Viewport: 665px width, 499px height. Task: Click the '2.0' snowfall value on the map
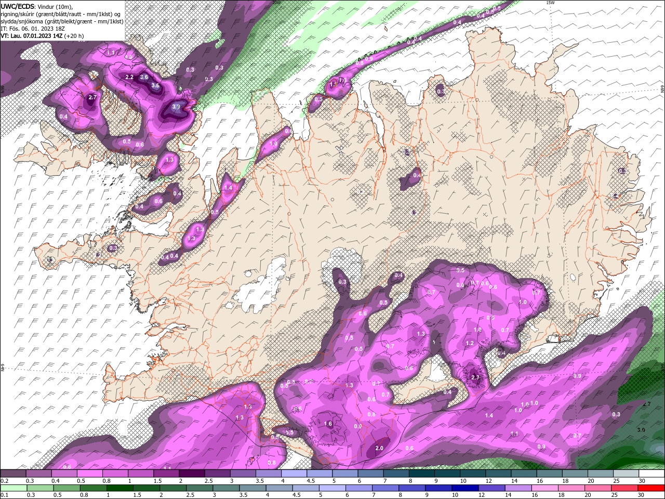pos(379,448)
